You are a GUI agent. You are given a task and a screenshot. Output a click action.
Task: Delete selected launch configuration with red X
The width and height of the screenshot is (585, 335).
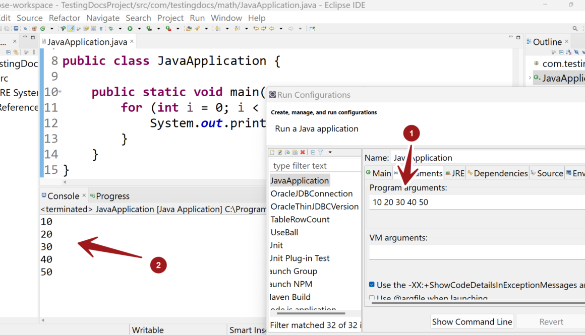point(303,152)
